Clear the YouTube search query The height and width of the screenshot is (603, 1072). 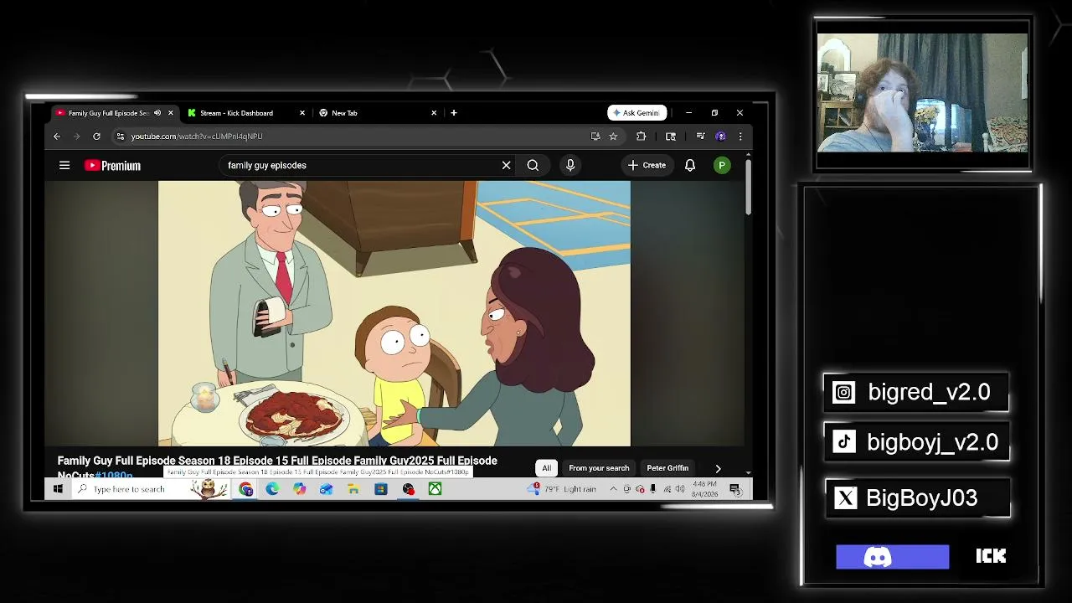(x=506, y=166)
